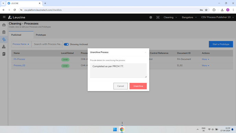Open the Process_02 link
The height and width of the screenshot is (133, 236).
click(x=20, y=65)
